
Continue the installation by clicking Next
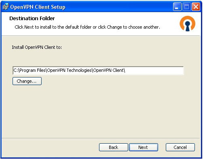click(144, 147)
